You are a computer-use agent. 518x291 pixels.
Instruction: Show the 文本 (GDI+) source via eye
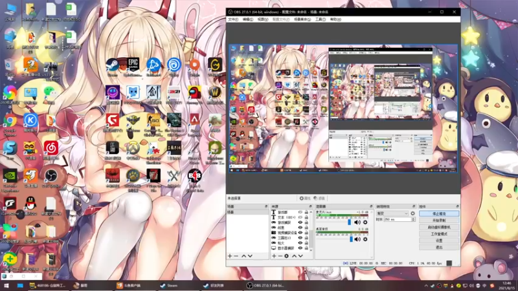300,217
